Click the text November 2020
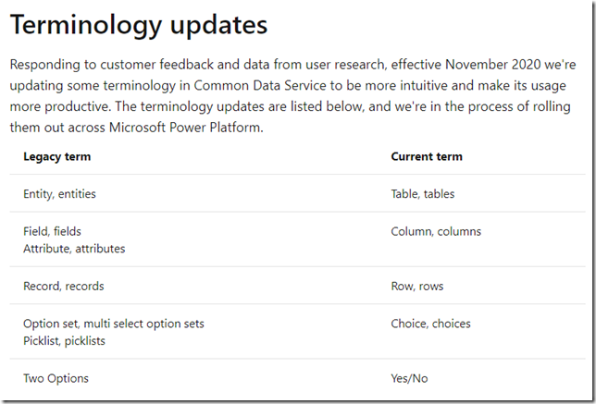This screenshot has height=404, width=596. pos(493,65)
